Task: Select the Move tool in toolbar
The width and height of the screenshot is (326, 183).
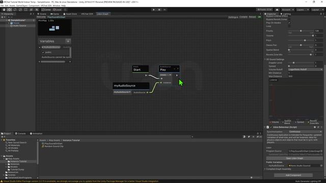Action: (9, 10)
